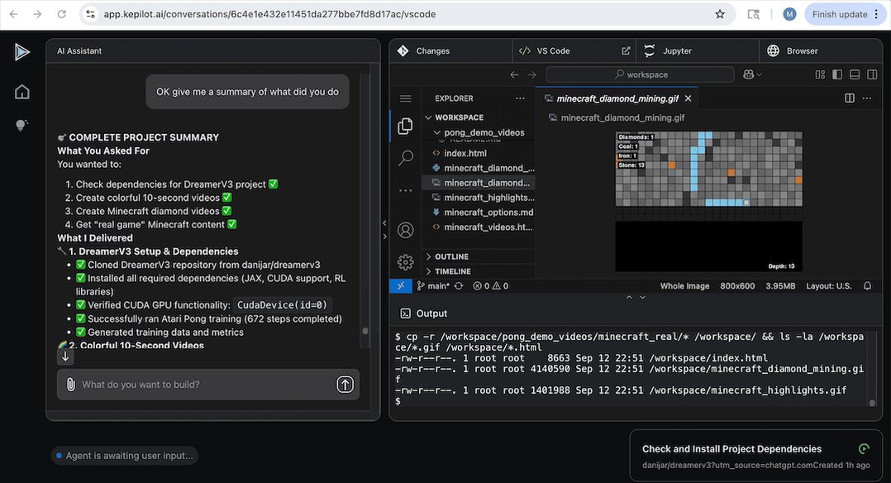The height and width of the screenshot is (483, 891).
Task: Send the message with the up-arrow button
Action: (x=345, y=385)
